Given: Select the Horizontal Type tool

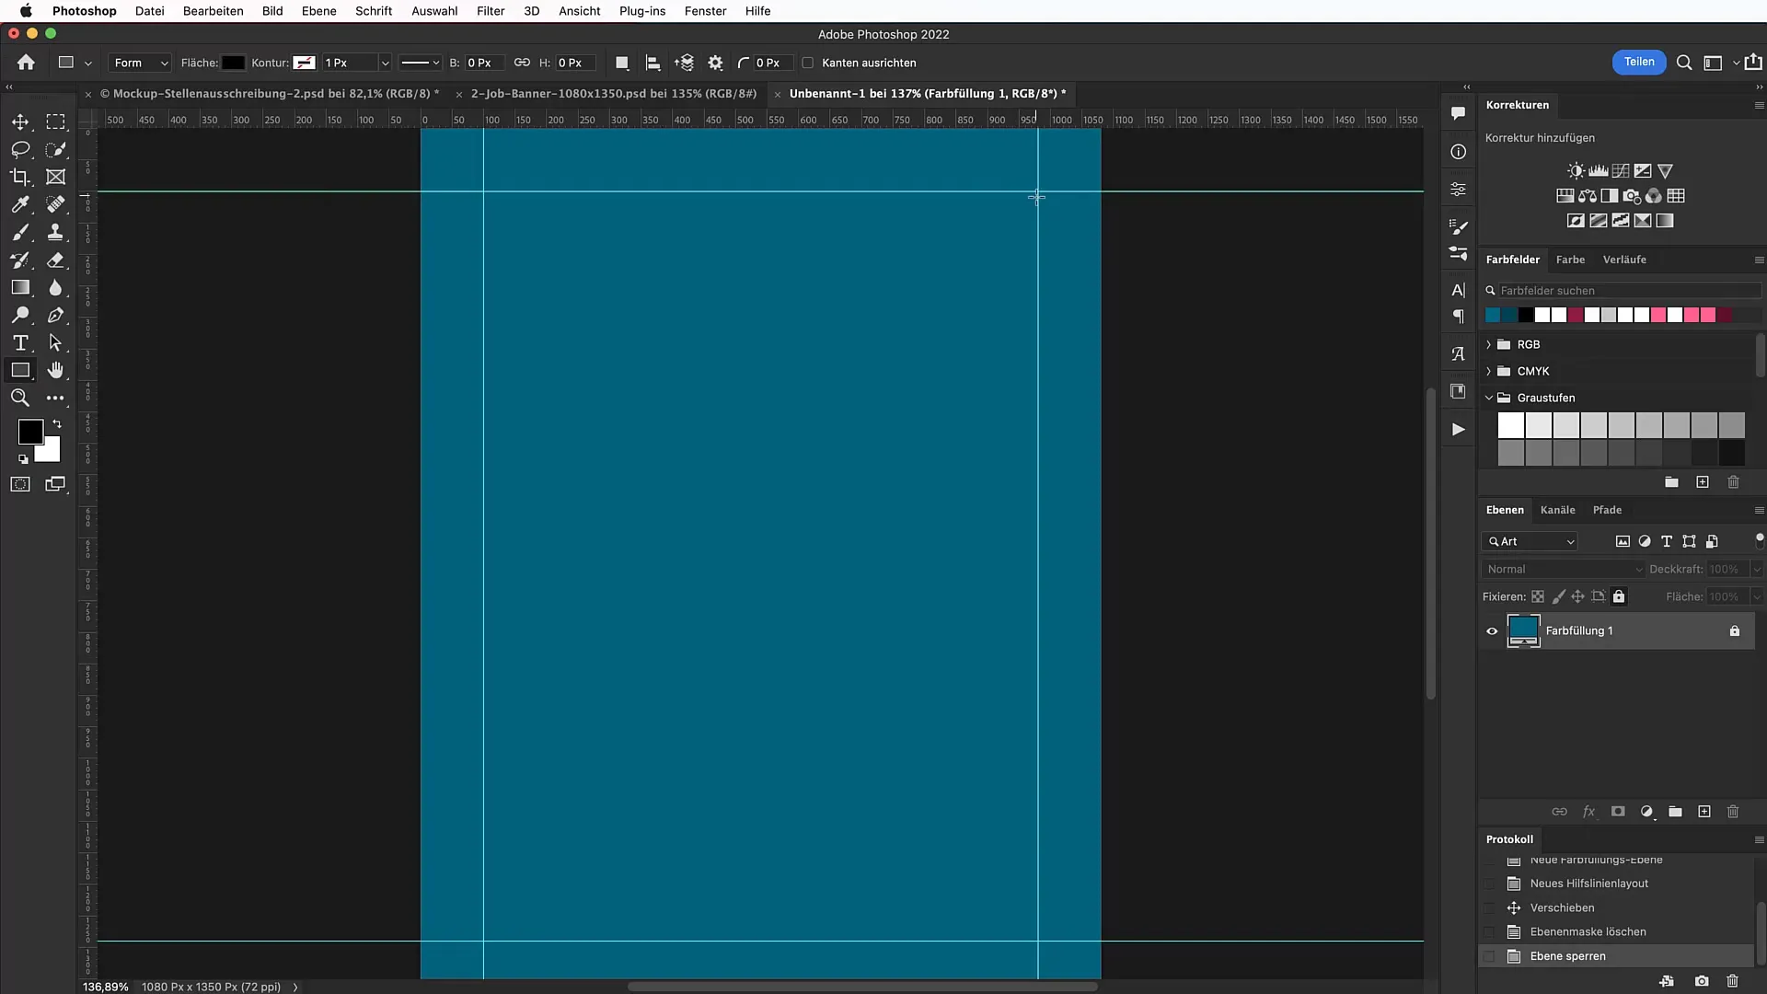Looking at the screenshot, I should point(20,342).
